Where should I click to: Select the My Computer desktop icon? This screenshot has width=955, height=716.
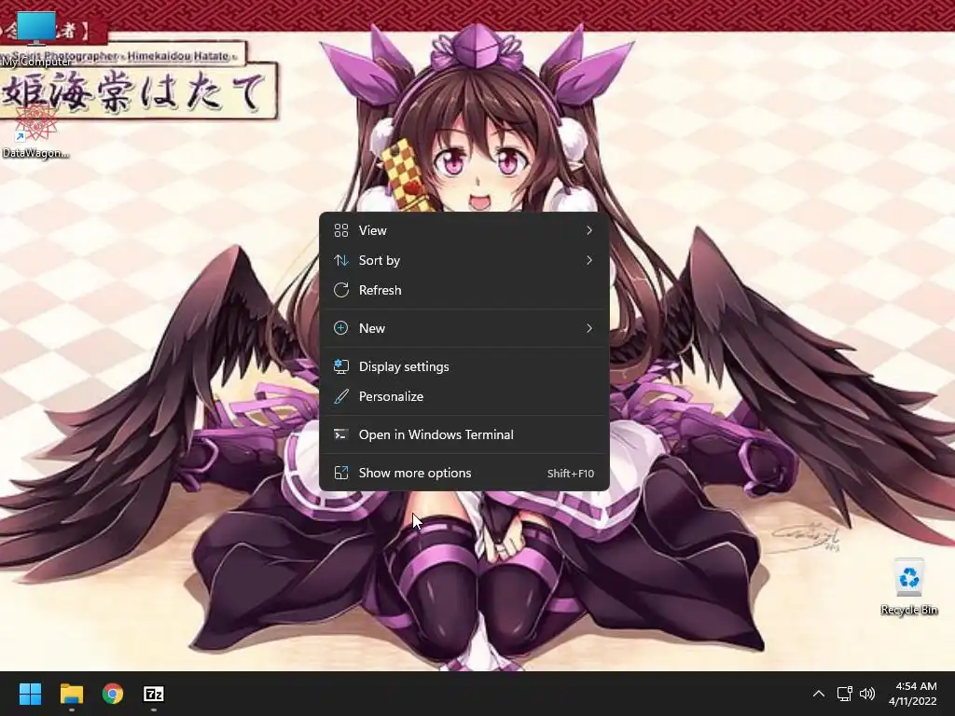pyautogui.click(x=36, y=38)
